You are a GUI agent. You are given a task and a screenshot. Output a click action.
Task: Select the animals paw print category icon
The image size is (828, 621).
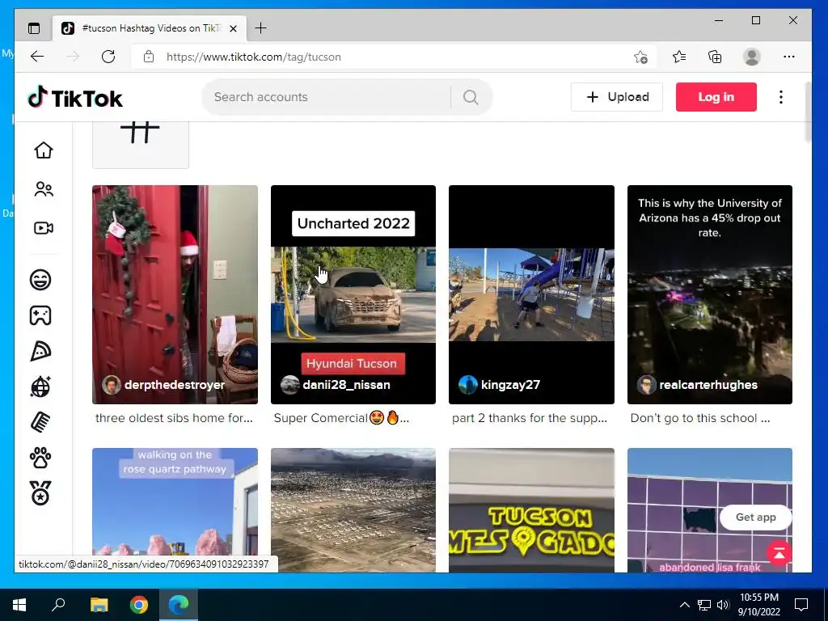pyautogui.click(x=40, y=458)
